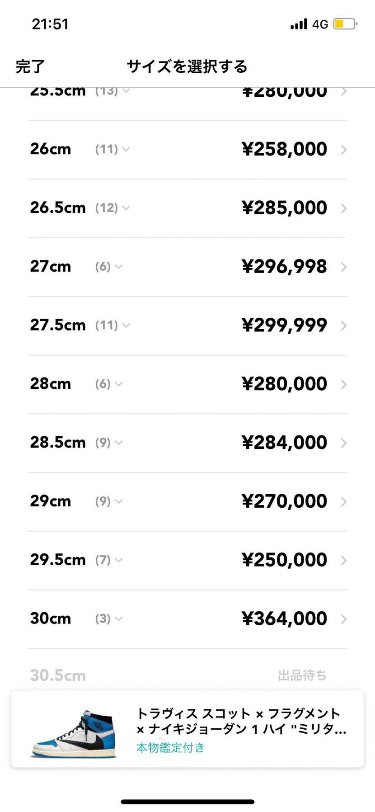This screenshot has width=375, height=812.
Task: Expand the 28.5cm (9) listings dropdown
Action: point(109,443)
